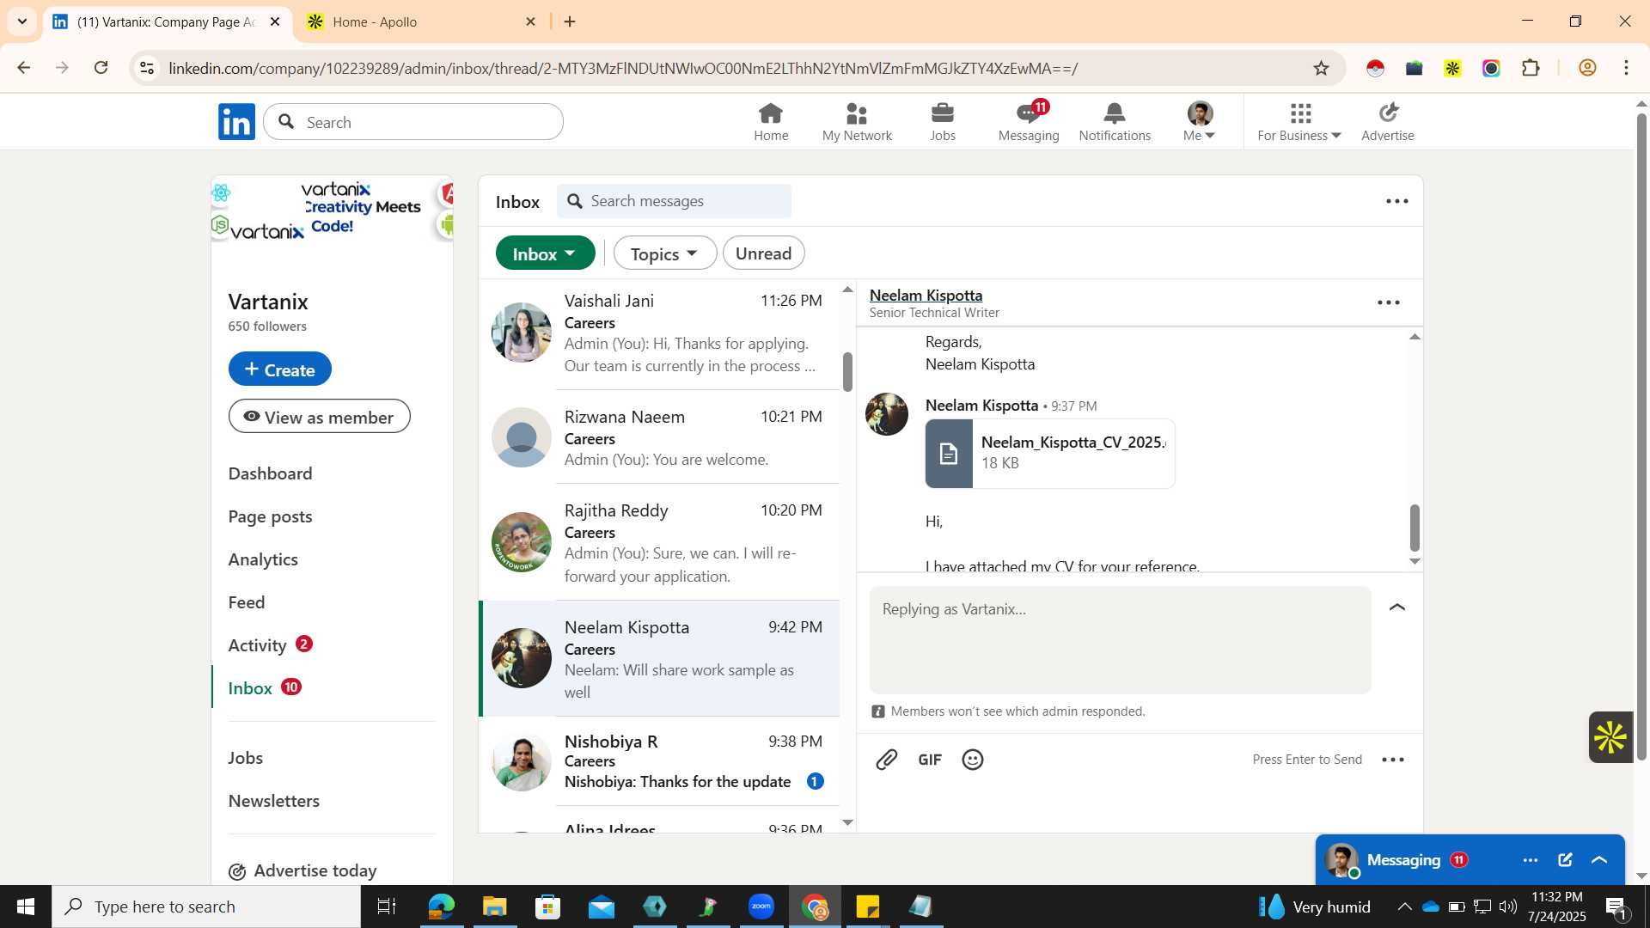Click the Apollo extension toolbar icon
The width and height of the screenshot is (1650, 928).
click(x=1453, y=68)
